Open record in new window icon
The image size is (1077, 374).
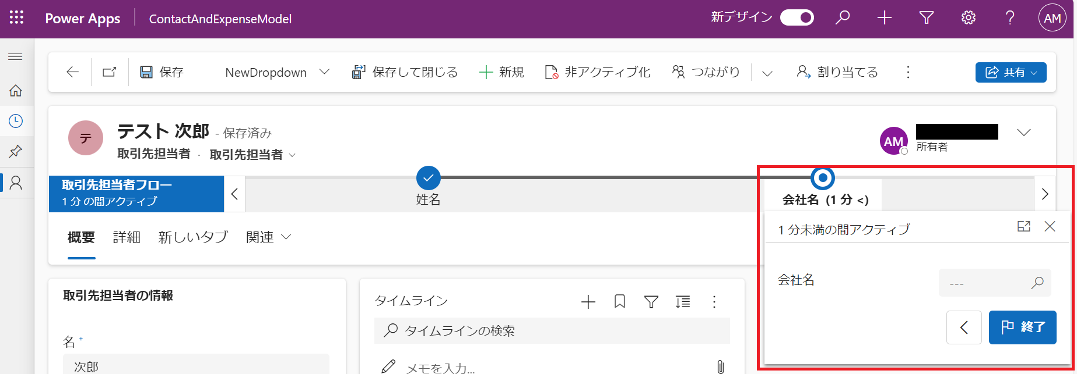coord(110,72)
